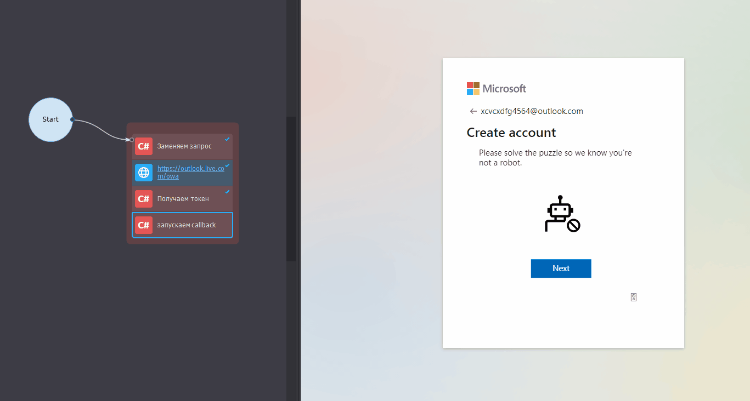Screen dimensions: 750x401
Task: Open the https://outlook.live.com/owa link
Action: pyautogui.click(x=190, y=173)
